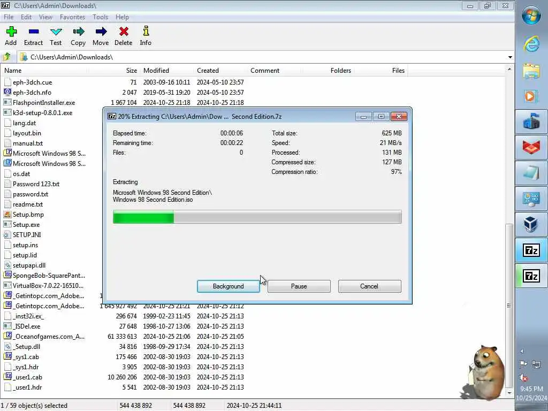Select the _Oceanofgames.com_A... archive
The image size is (548, 411).
[49, 336]
